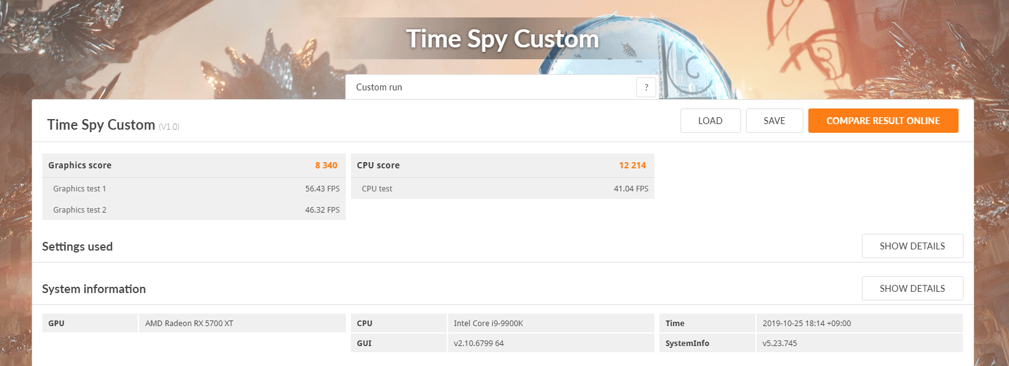1009x366 pixels.
Task: Click the CPU score header label
Action: (378, 165)
